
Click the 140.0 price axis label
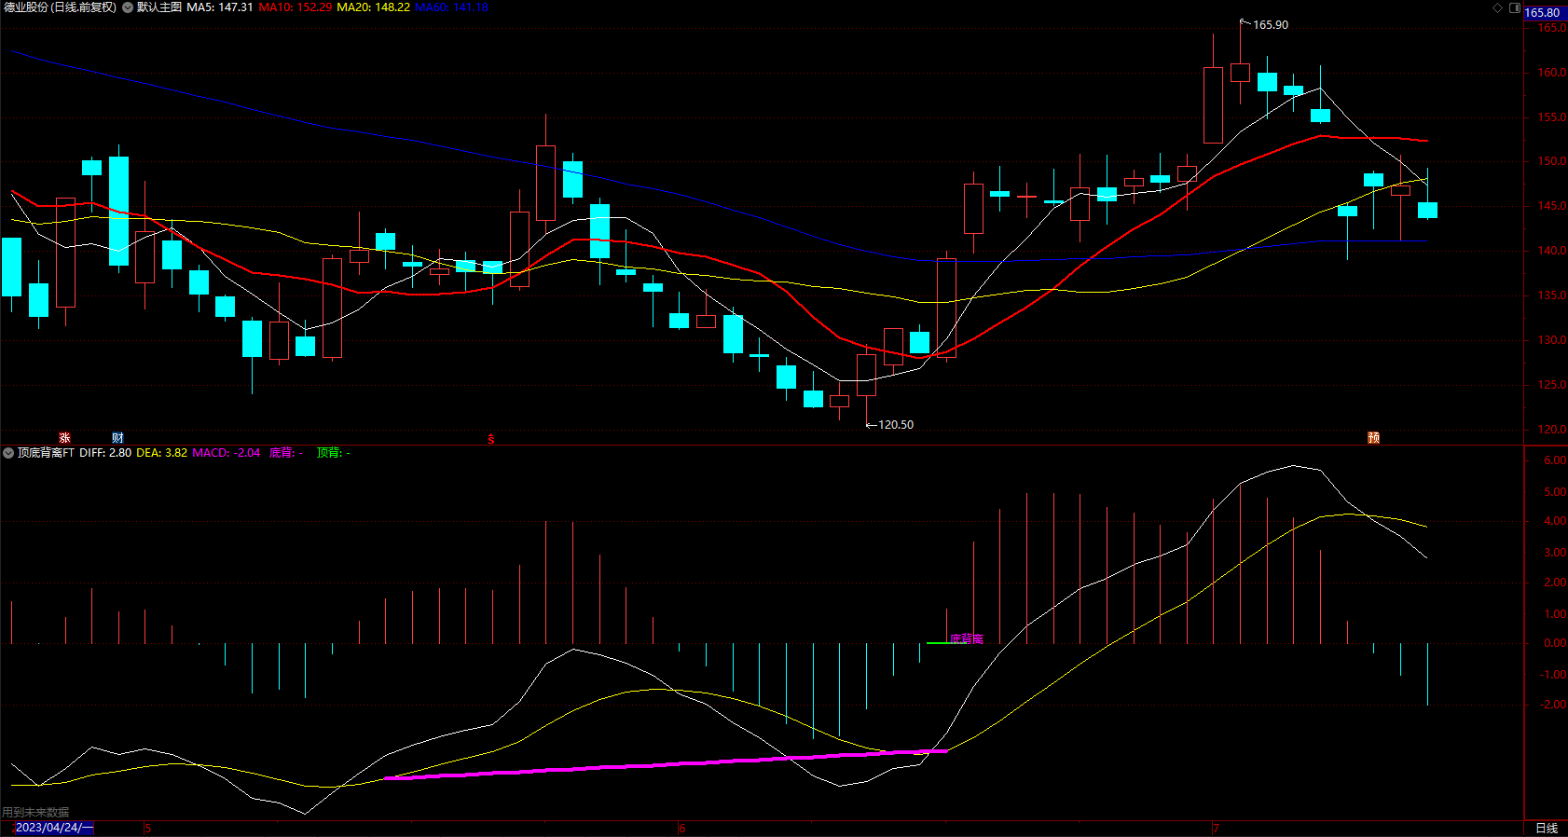(1551, 251)
